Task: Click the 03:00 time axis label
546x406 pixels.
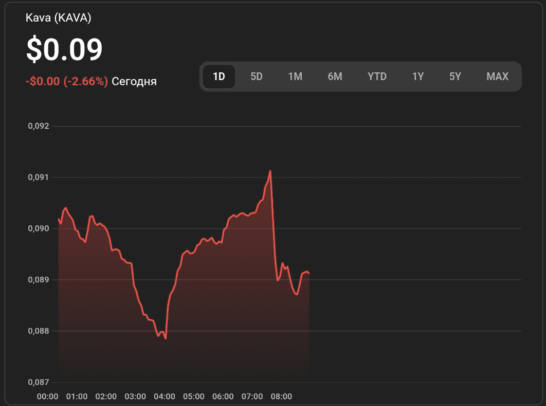Action: click(x=135, y=396)
